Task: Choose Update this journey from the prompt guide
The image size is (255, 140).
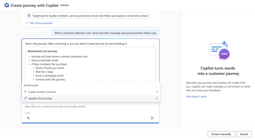Action: (x=40, y=98)
